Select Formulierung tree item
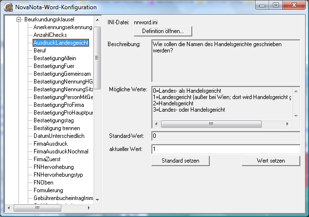Viewport: 309px width, 217px height. click(x=48, y=190)
